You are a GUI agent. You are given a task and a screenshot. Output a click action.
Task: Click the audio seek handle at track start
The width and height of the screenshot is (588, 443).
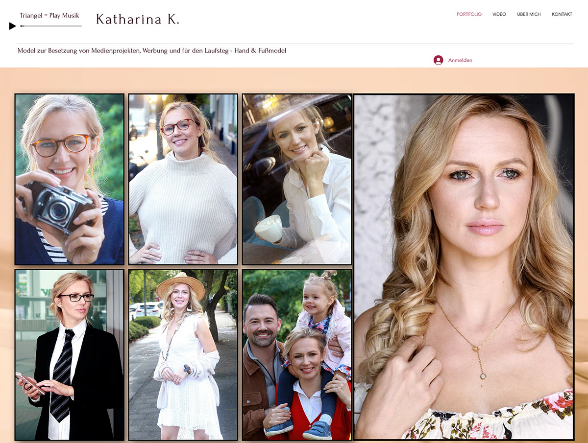click(22, 26)
